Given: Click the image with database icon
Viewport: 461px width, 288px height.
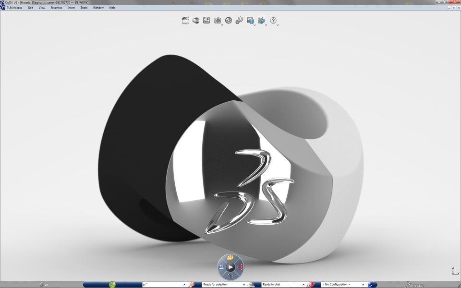Looking at the screenshot, I should point(250,20).
